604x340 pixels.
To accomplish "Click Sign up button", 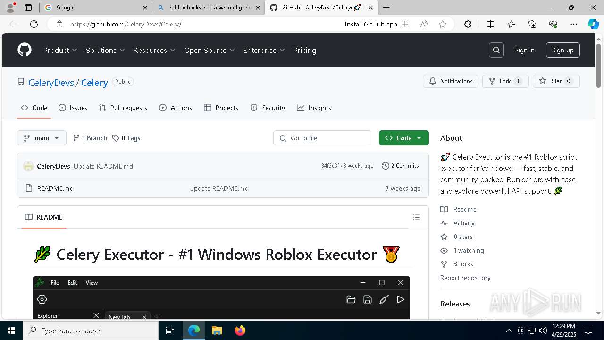I will (562, 50).
